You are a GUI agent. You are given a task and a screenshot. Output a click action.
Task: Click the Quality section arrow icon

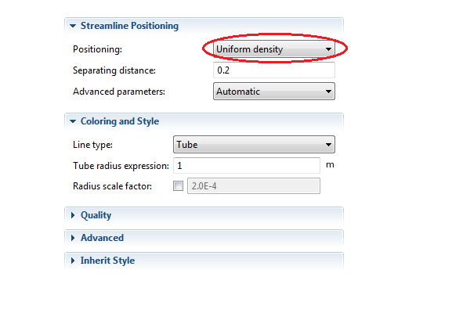pos(73,215)
